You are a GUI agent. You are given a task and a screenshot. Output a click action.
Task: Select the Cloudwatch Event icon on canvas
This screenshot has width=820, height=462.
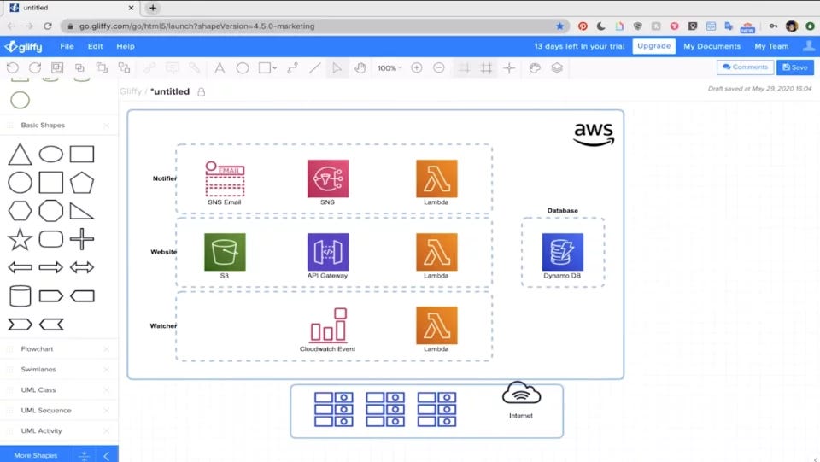(x=328, y=325)
